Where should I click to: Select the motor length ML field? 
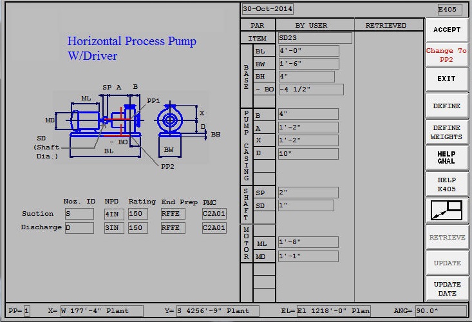coord(308,243)
